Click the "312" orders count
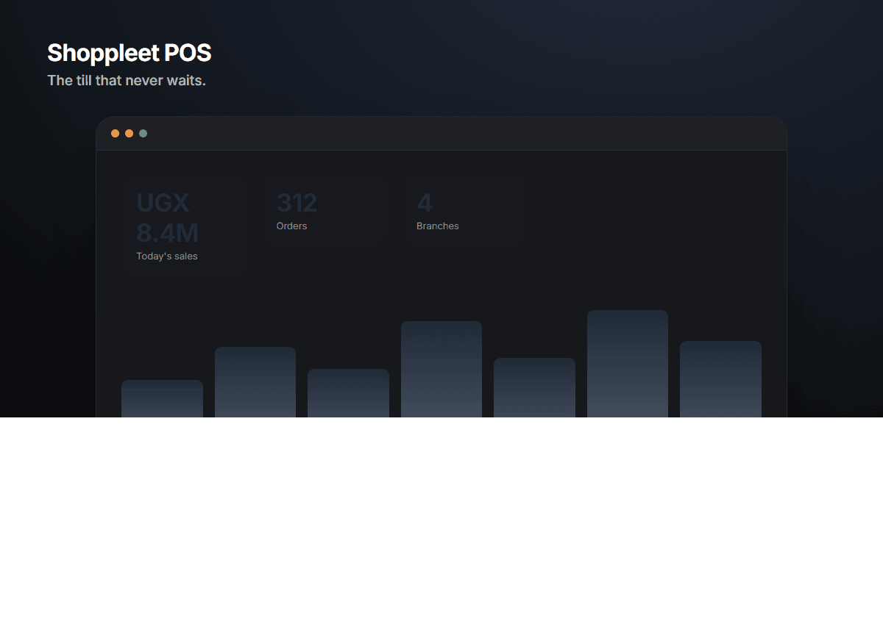Image resolution: width=883 pixels, height=632 pixels. point(297,202)
